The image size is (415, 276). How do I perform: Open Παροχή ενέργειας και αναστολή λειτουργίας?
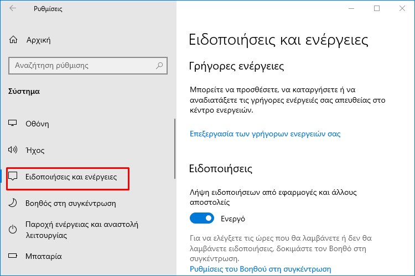coord(82,230)
